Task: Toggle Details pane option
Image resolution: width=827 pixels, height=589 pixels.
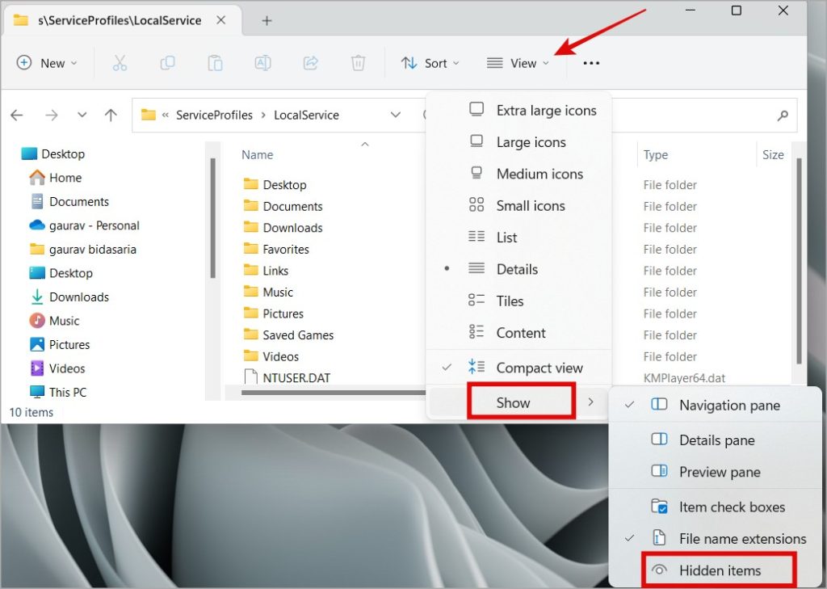Action: click(716, 440)
